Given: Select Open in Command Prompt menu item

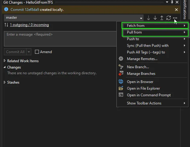Looking at the screenshot, I should (x=152, y=95).
